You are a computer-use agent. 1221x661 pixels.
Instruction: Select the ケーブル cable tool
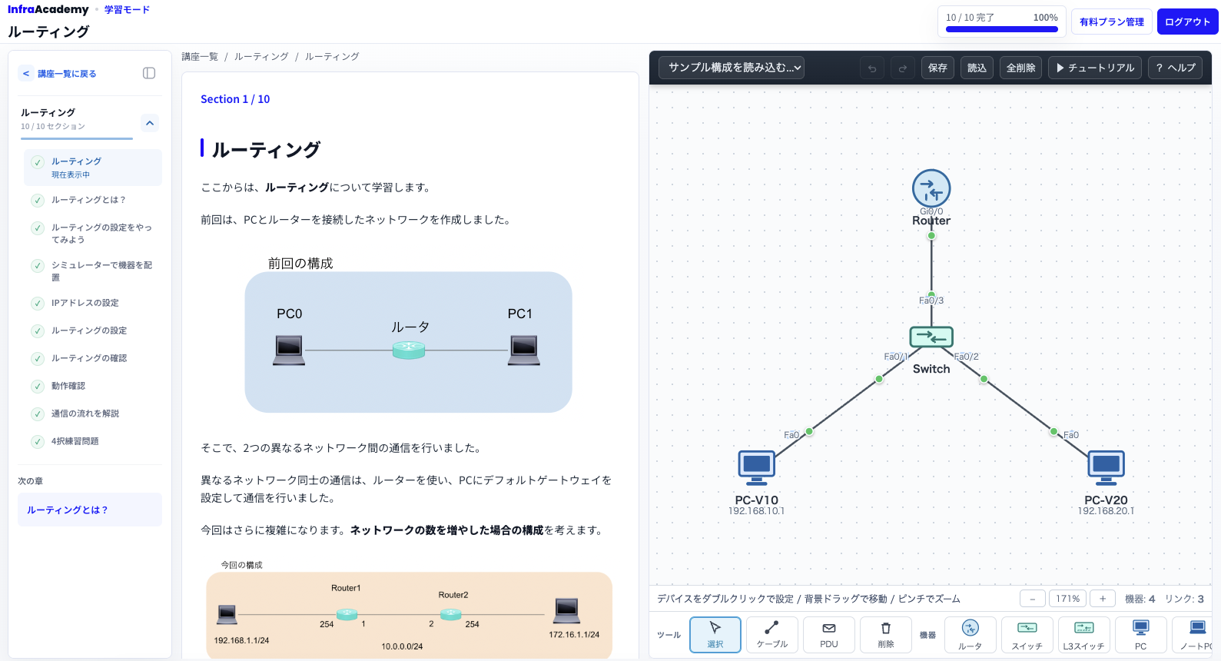click(771, 635)
